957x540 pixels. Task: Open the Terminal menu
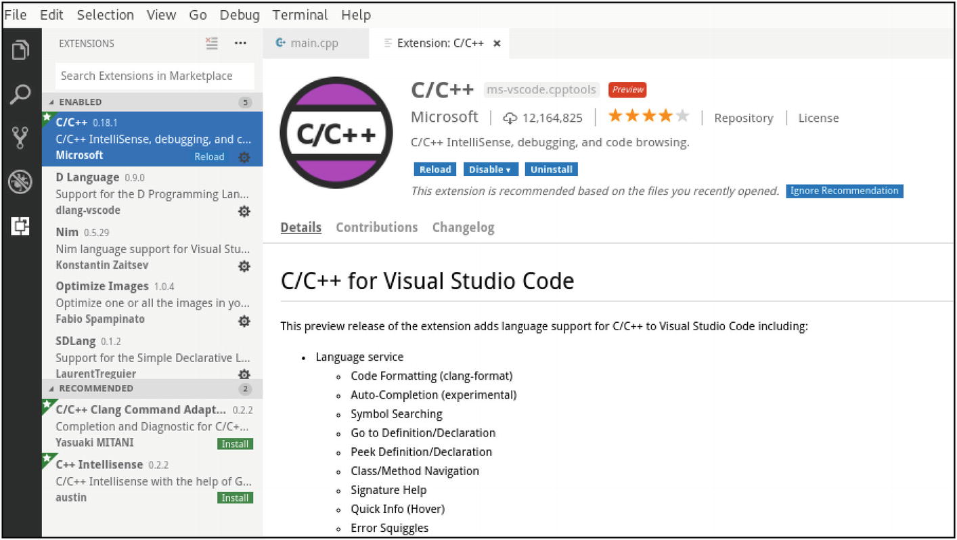[300, 15]
